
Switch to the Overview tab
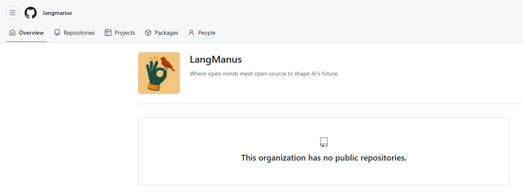tap(31, 33)
